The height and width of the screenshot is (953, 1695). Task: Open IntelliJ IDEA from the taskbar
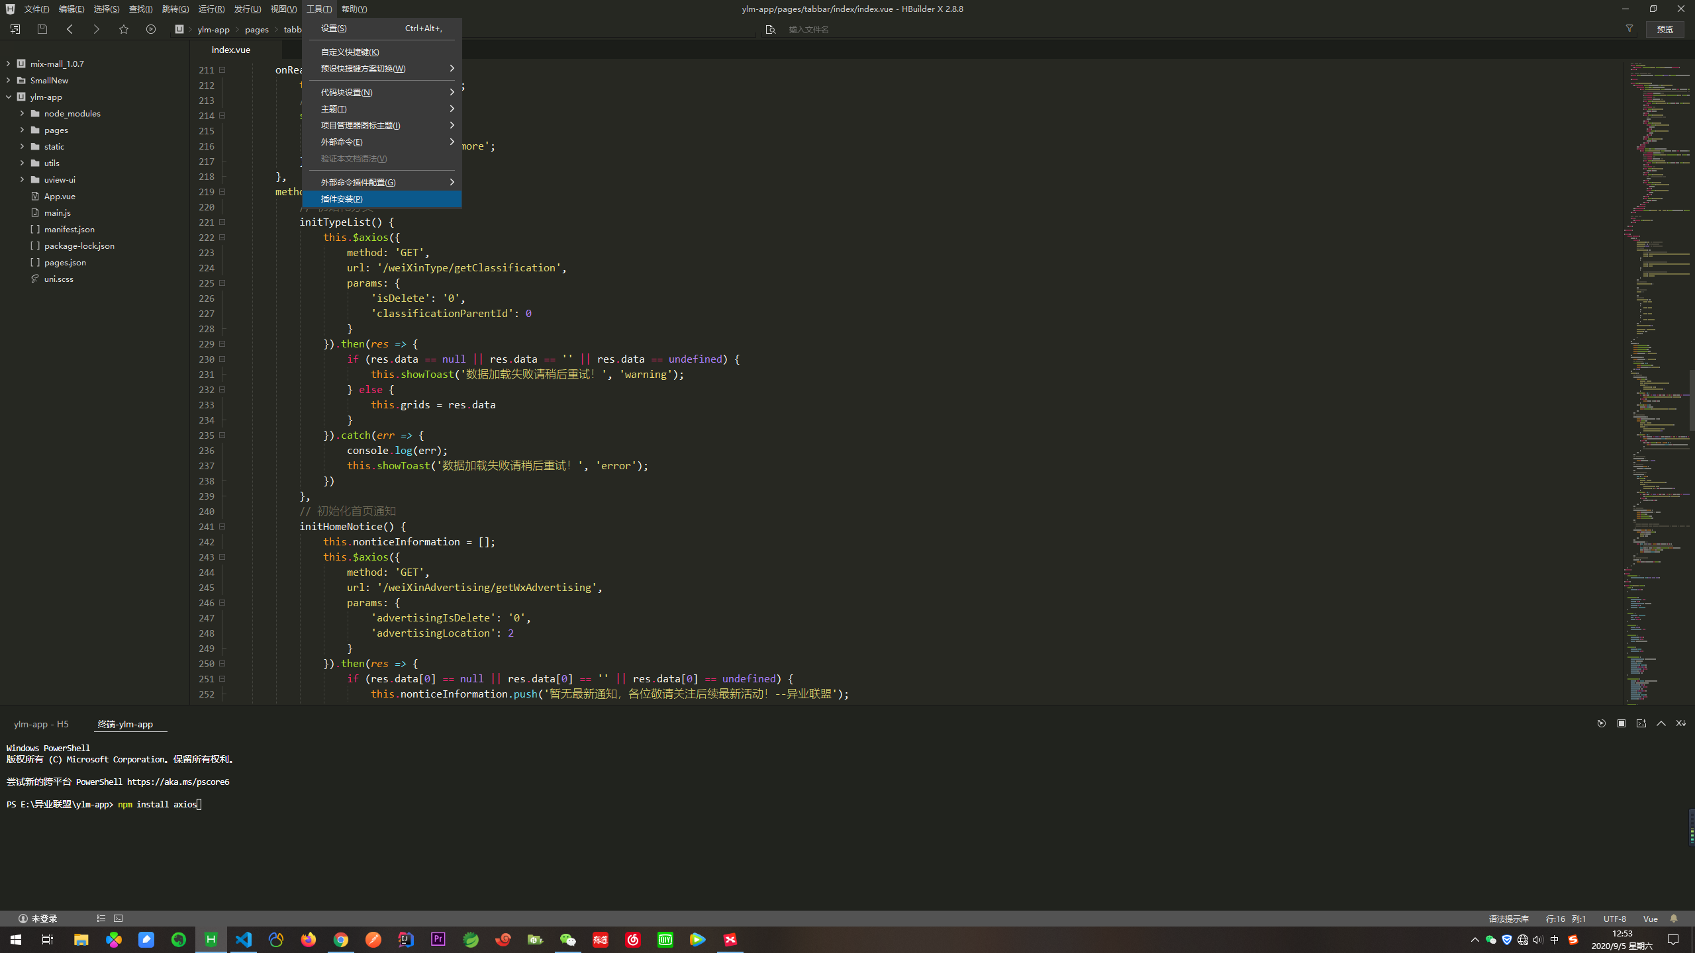[x=406, y=939]
